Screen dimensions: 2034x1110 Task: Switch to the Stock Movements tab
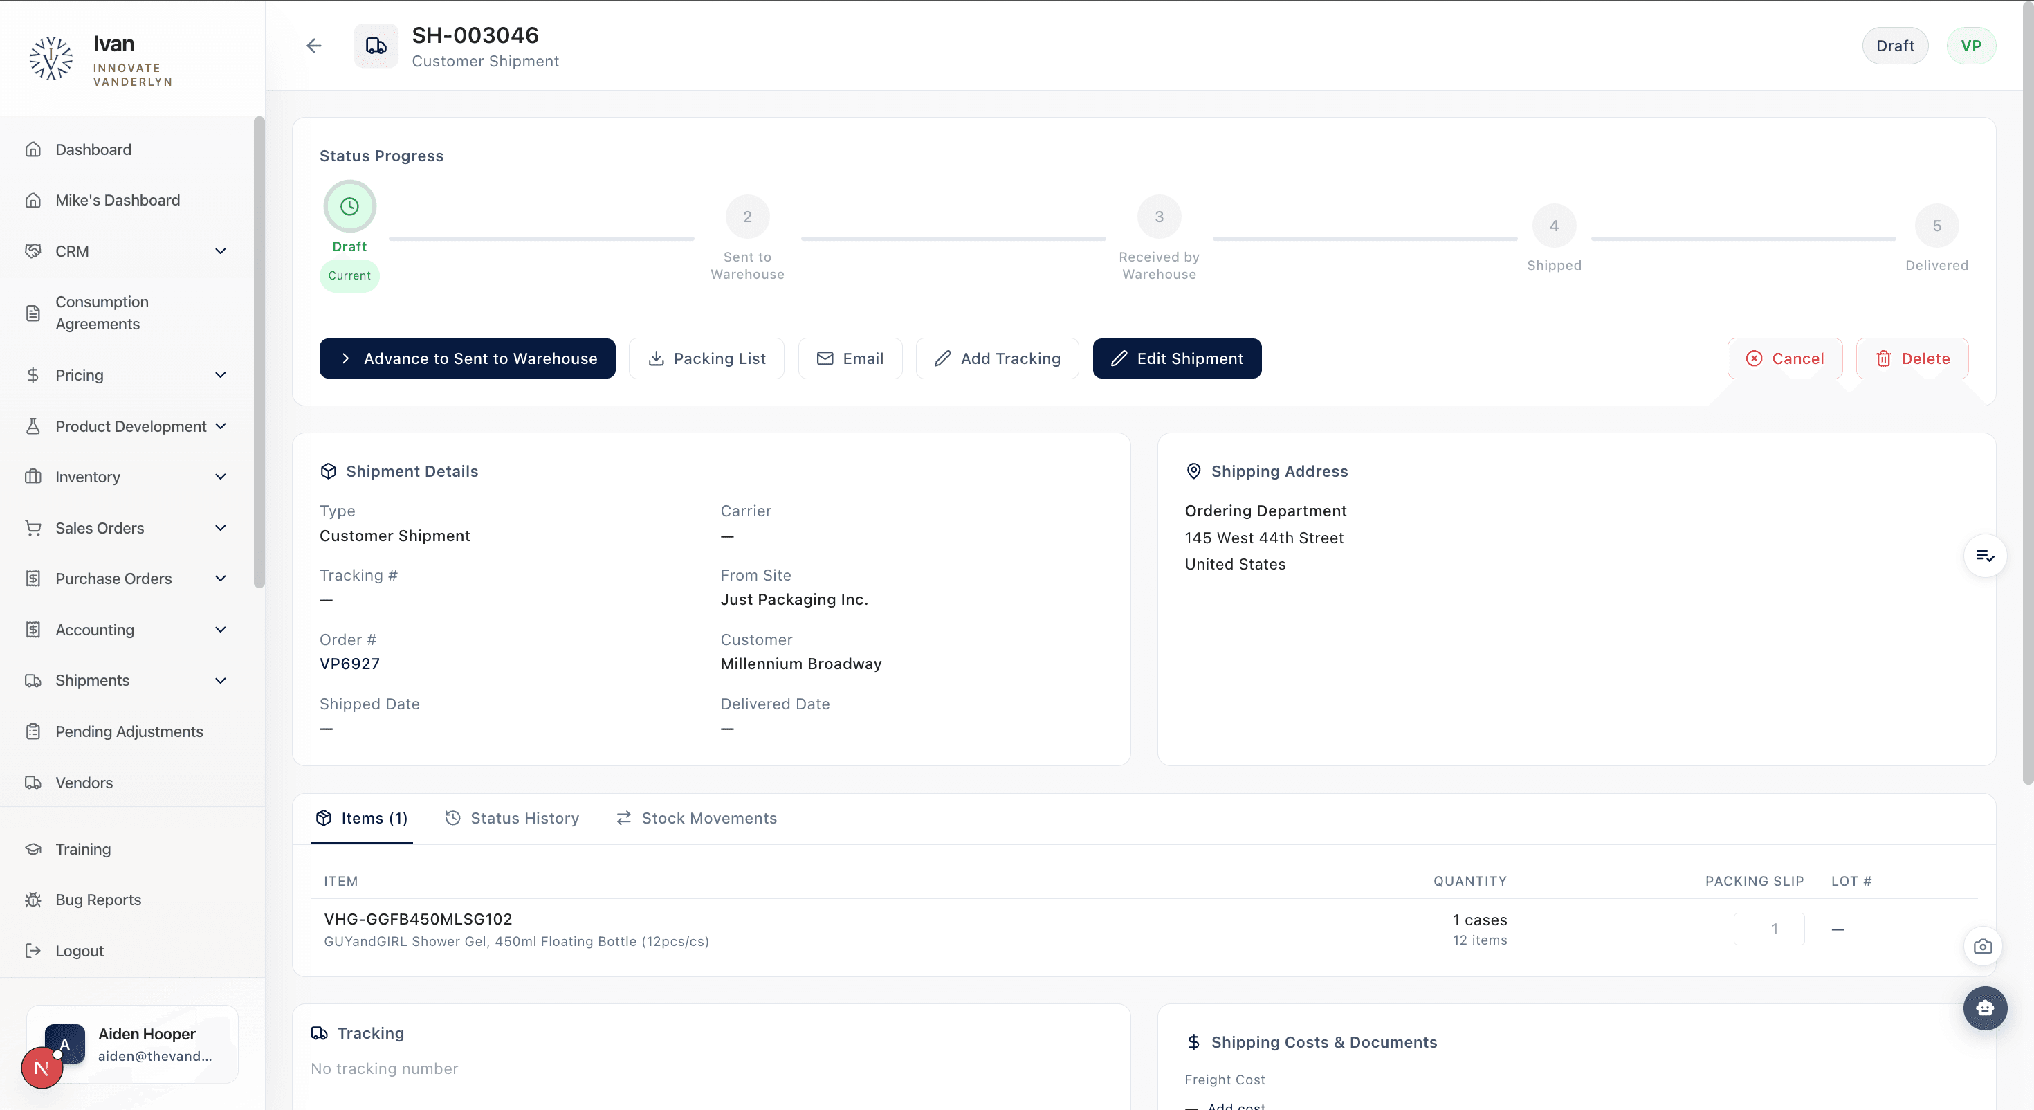(x=697, y=819)
